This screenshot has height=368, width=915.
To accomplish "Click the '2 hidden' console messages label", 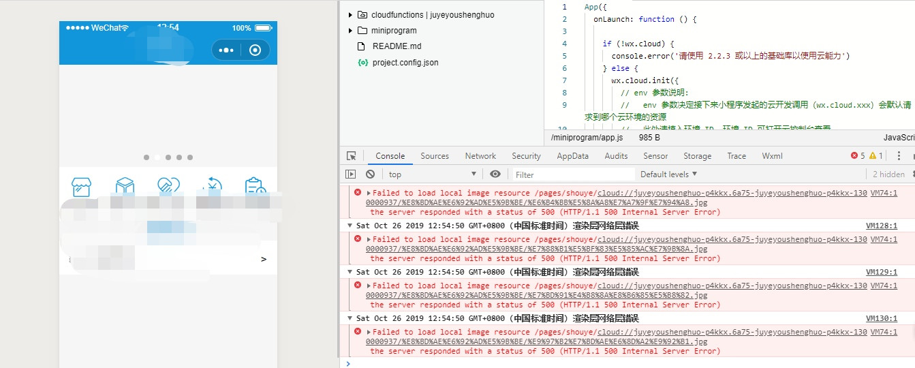I will pyautogui.click(x=889, y=174).
